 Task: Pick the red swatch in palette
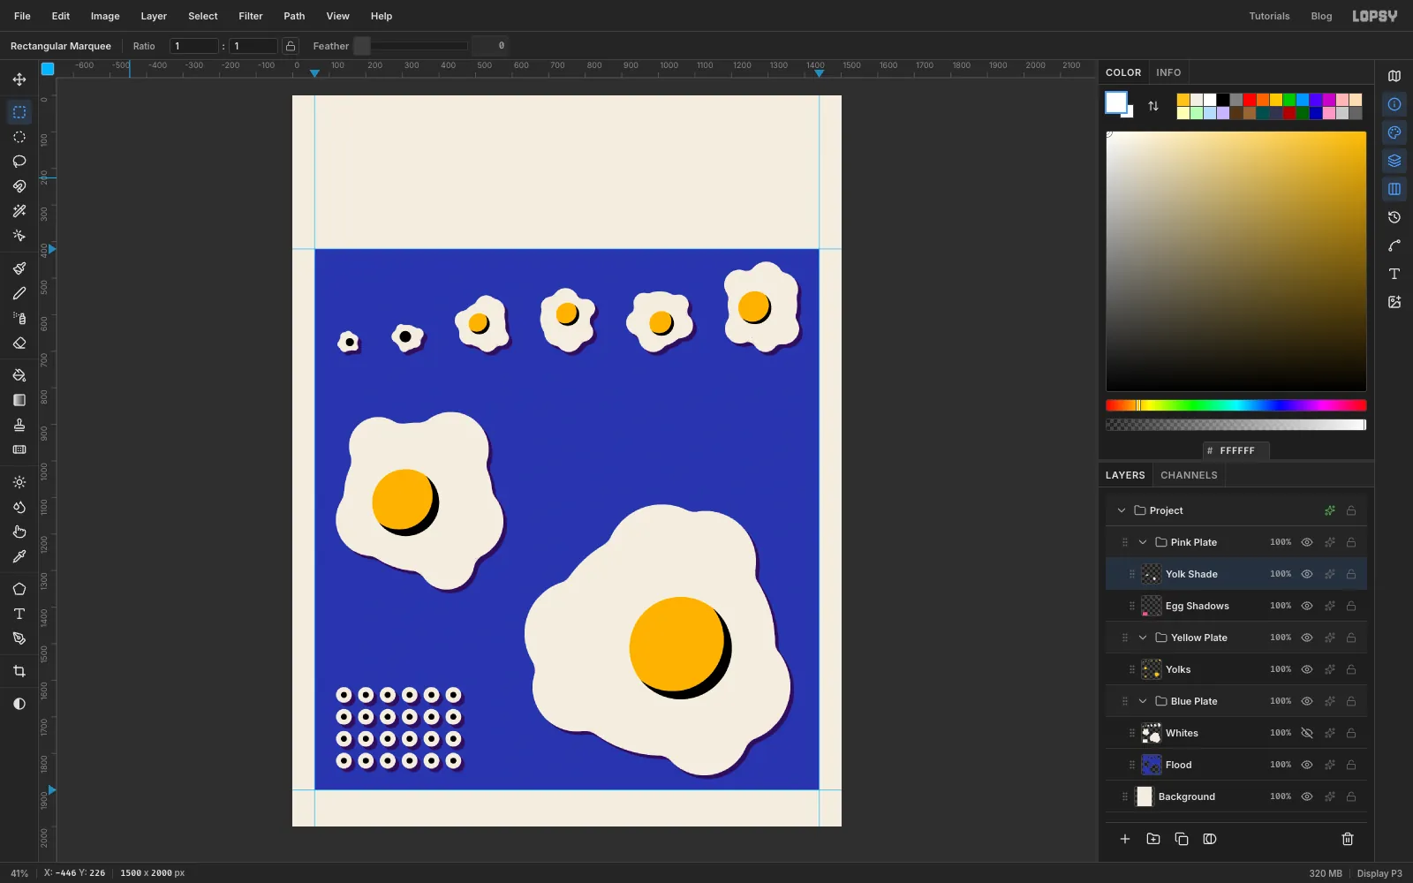click(1250, 100)
